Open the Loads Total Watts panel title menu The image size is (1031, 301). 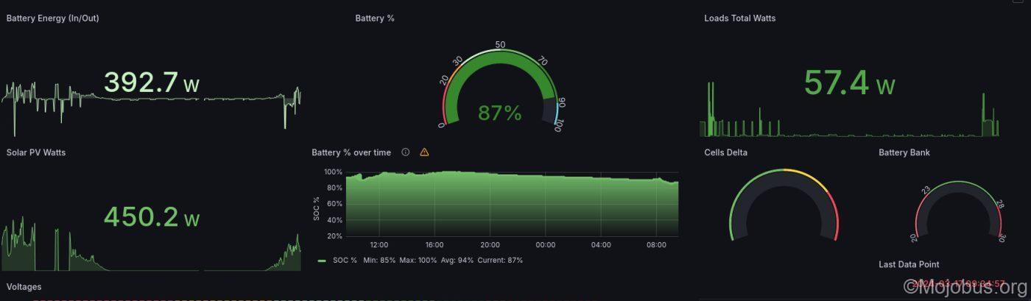pos(739,18)
